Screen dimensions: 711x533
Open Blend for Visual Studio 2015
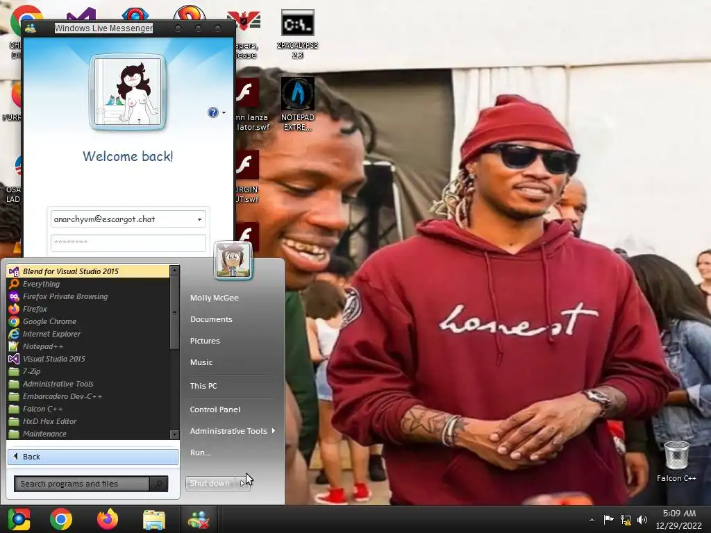point(88,271)
